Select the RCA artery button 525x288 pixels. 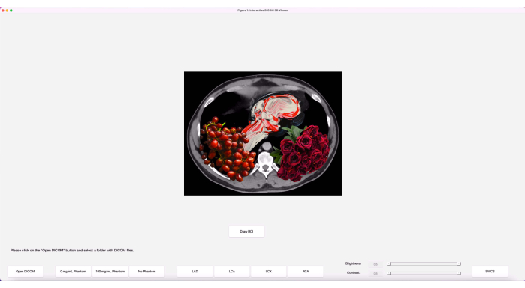coord(306,271)
